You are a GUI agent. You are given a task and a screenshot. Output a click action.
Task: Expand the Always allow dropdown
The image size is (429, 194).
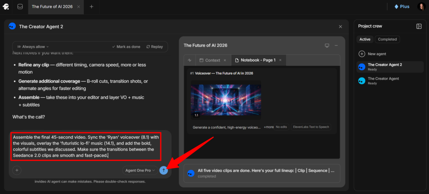pos(33,46)
